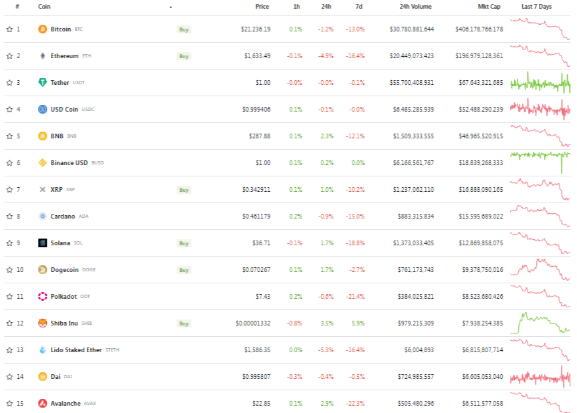This screenshot has width=577, height=413.
Task: Toggle the favorite star for Ethereum
Action: [9, 56]
